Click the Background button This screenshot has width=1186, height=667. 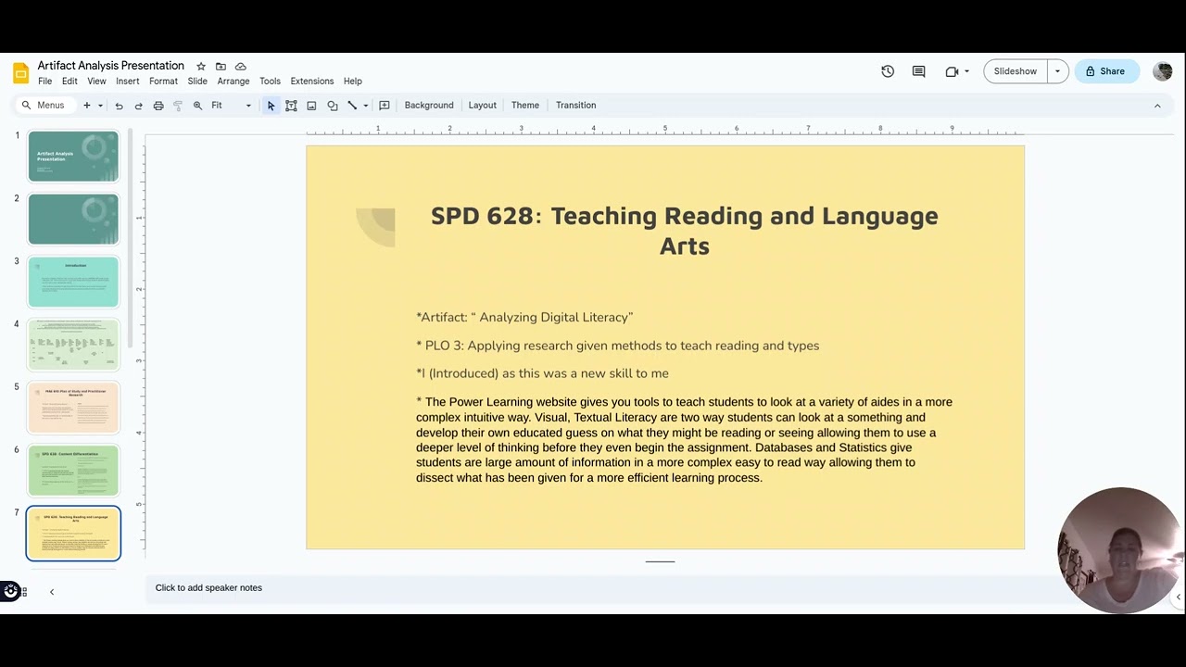(429, 106)
